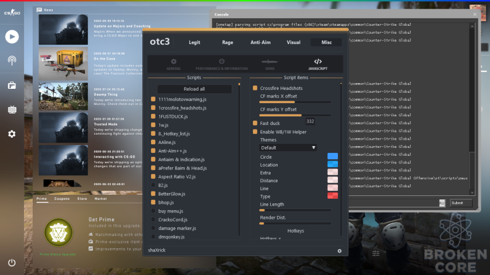Open the On the Case news thumbnail

click(63, 64)
